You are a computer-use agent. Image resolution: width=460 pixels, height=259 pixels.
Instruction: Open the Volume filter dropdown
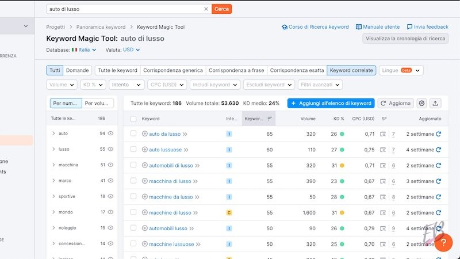click(x=62, y=85)
